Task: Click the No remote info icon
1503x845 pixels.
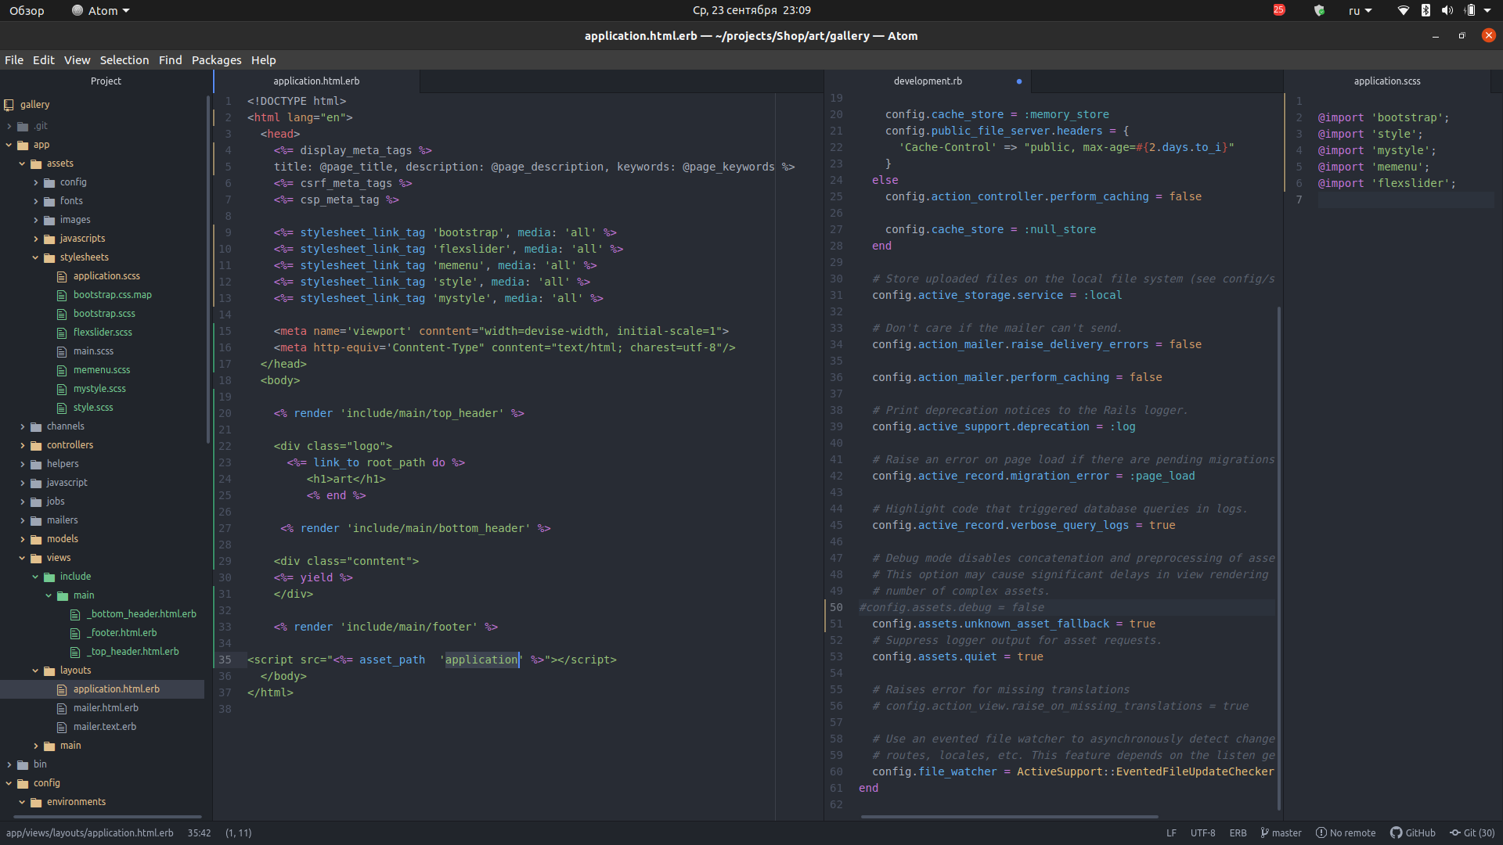Action: point(1321,833)
